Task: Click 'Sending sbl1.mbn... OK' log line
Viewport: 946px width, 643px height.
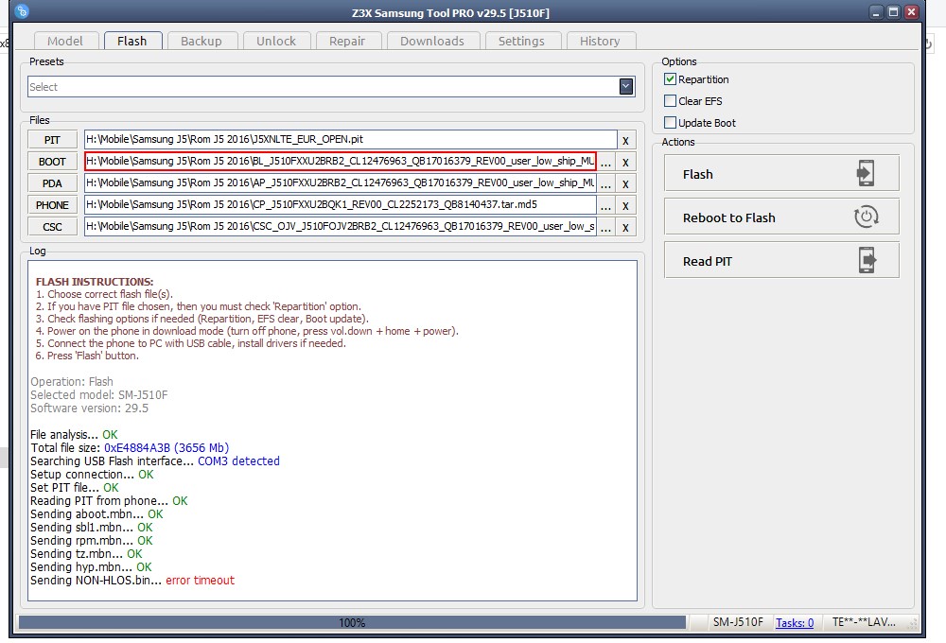Action: [x=92, y=528]
